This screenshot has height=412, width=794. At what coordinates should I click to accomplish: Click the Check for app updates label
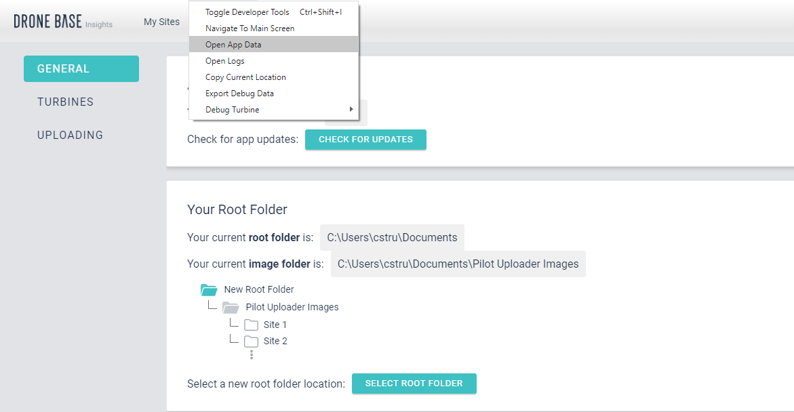[243, 140]
